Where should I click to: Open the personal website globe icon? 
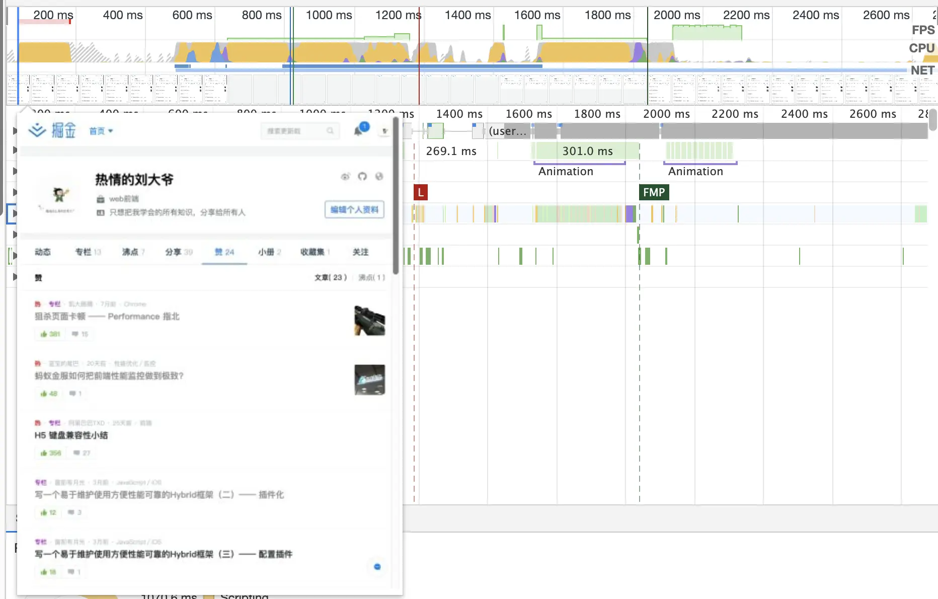coord(379,177)
